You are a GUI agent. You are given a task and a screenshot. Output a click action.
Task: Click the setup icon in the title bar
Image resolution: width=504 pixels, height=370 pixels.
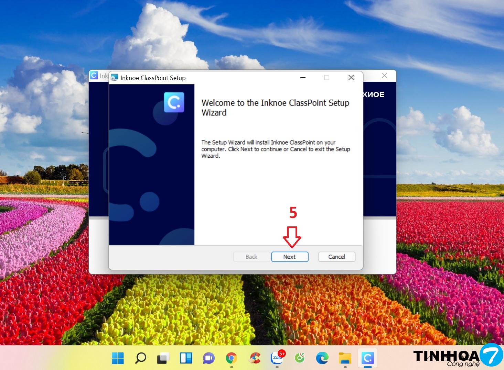pyautogui.click(x=115, y=78)
